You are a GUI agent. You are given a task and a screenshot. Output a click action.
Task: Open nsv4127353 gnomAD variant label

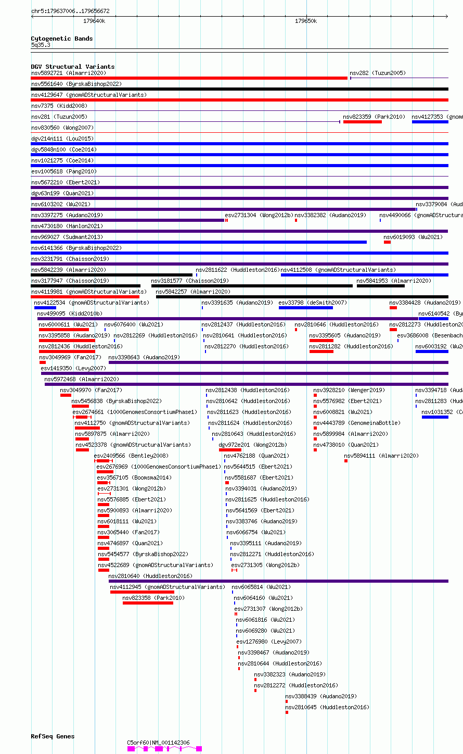click(x=437, y=117)
